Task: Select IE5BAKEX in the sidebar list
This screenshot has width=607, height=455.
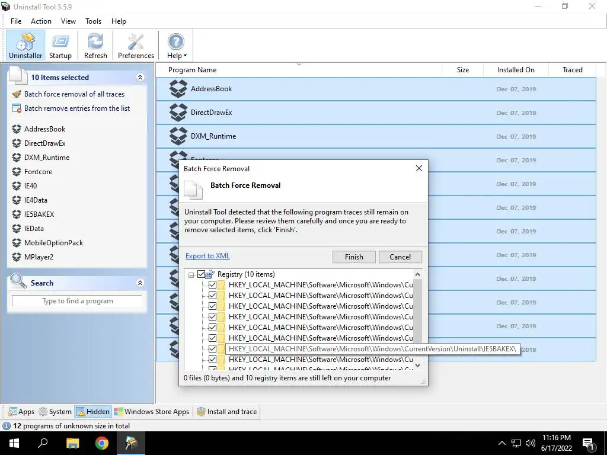Action: pyautogui.click(x=39, y=214)
